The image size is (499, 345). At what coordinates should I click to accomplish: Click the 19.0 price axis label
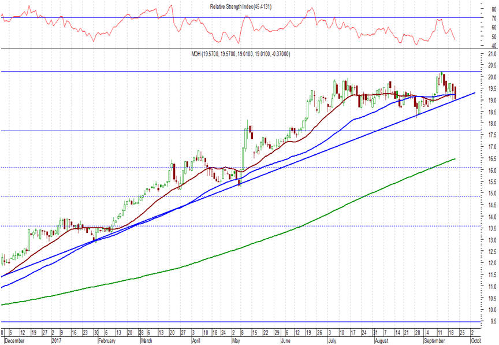tap(493, 101)
